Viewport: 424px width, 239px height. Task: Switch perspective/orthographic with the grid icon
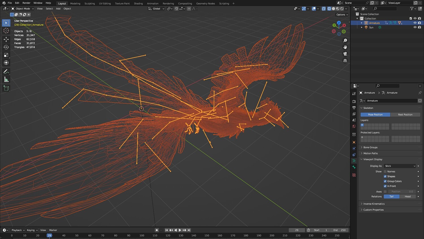[345, 60]
